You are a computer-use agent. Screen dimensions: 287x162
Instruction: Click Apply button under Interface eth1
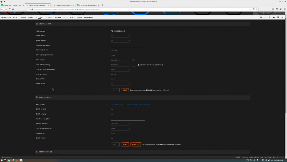(115, 144)
